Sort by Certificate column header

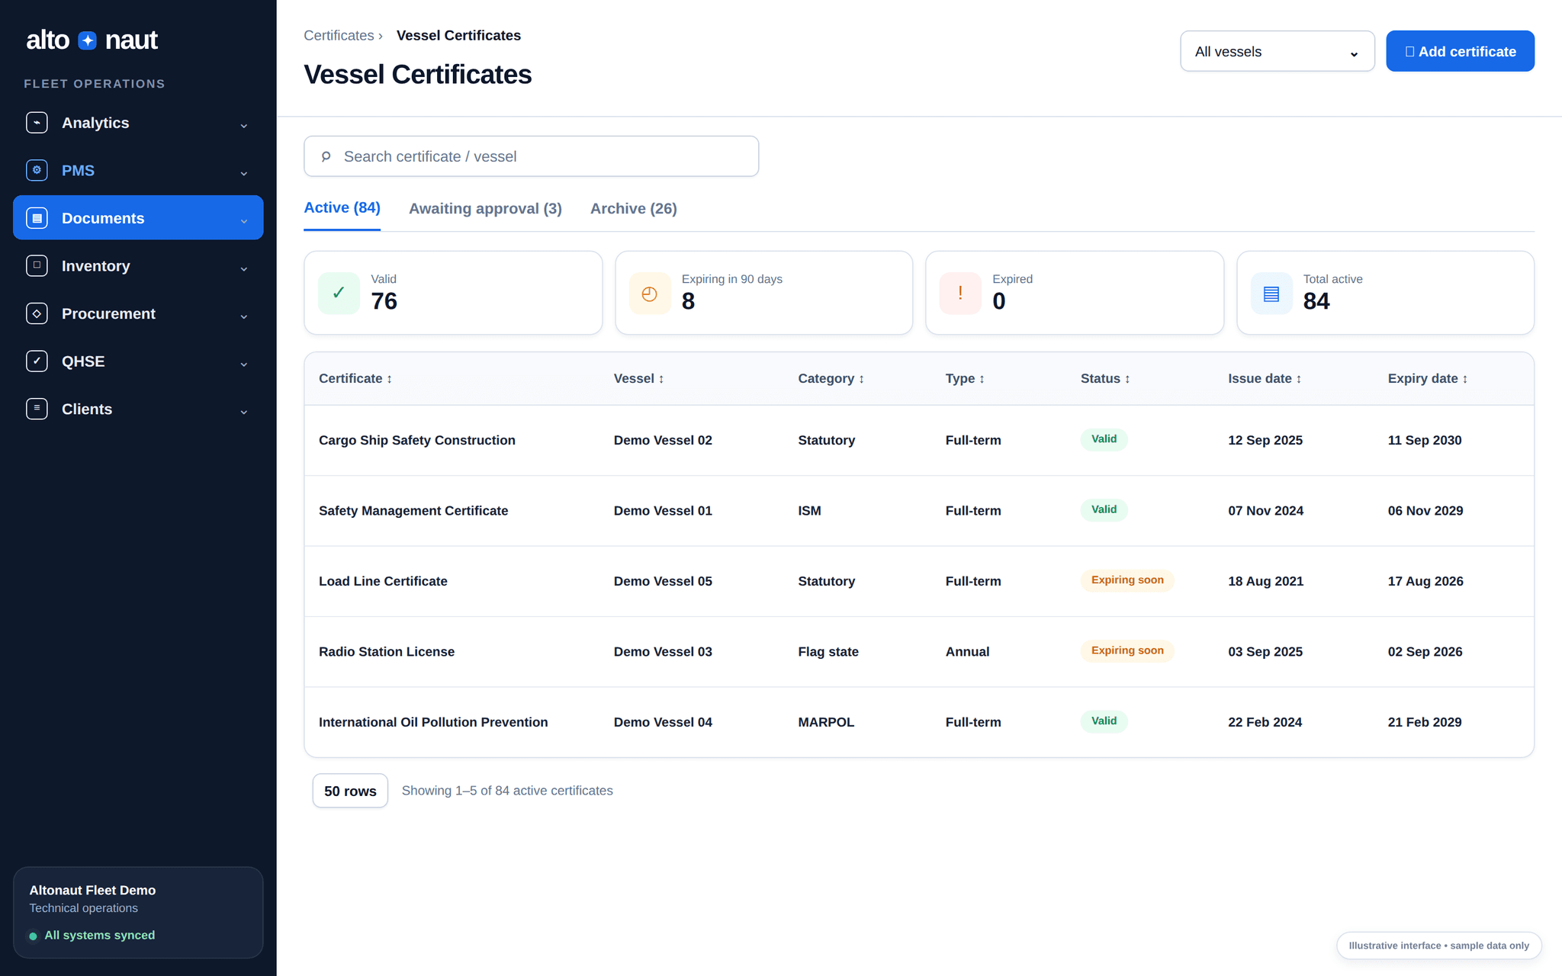coord(355,378)
